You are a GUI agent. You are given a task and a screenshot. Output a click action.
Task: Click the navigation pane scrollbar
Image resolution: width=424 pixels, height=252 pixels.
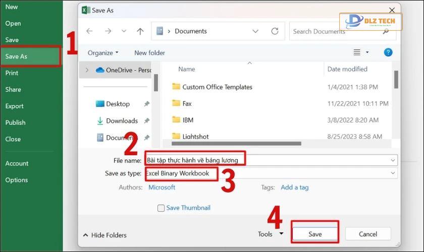point(156,83)
